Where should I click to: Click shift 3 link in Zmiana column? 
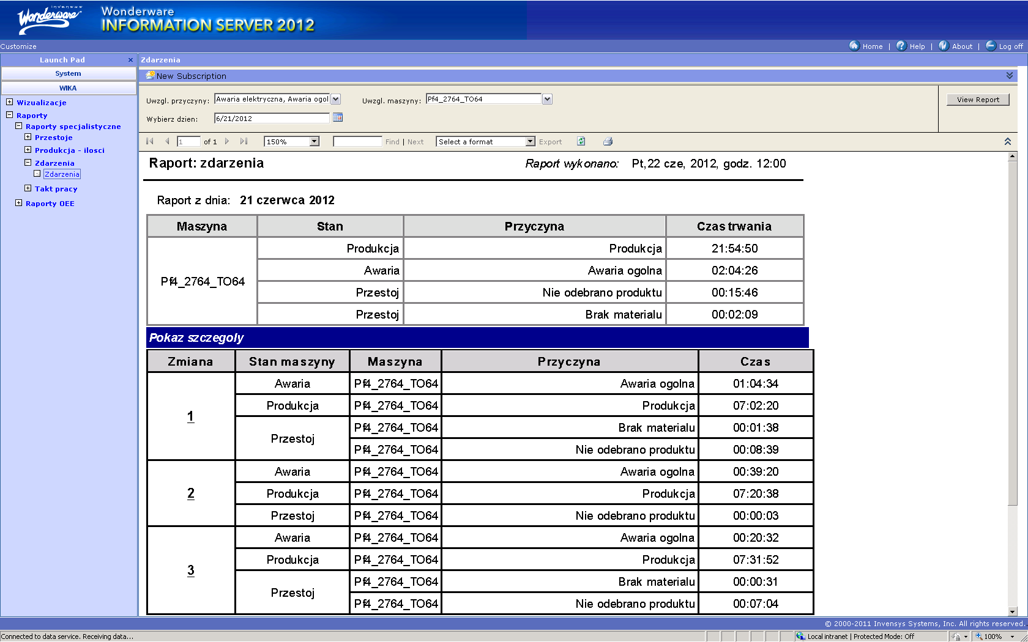pos(191,570)
